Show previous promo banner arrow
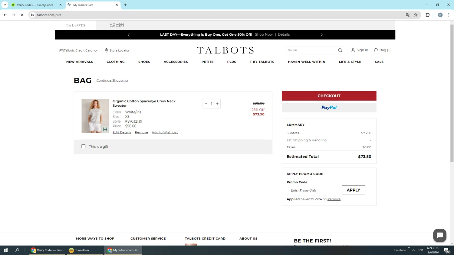The width and height of the screenshot is (454, 255). click(129, 35)
